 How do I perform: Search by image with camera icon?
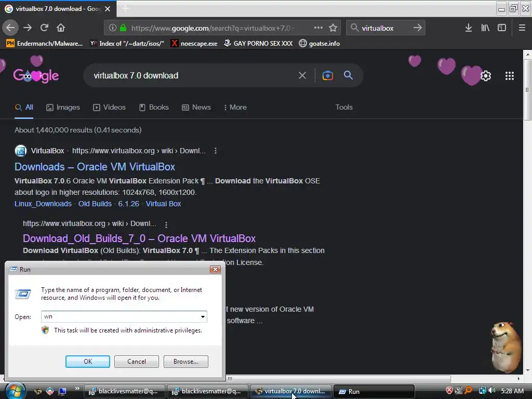(x=328, y=75)
